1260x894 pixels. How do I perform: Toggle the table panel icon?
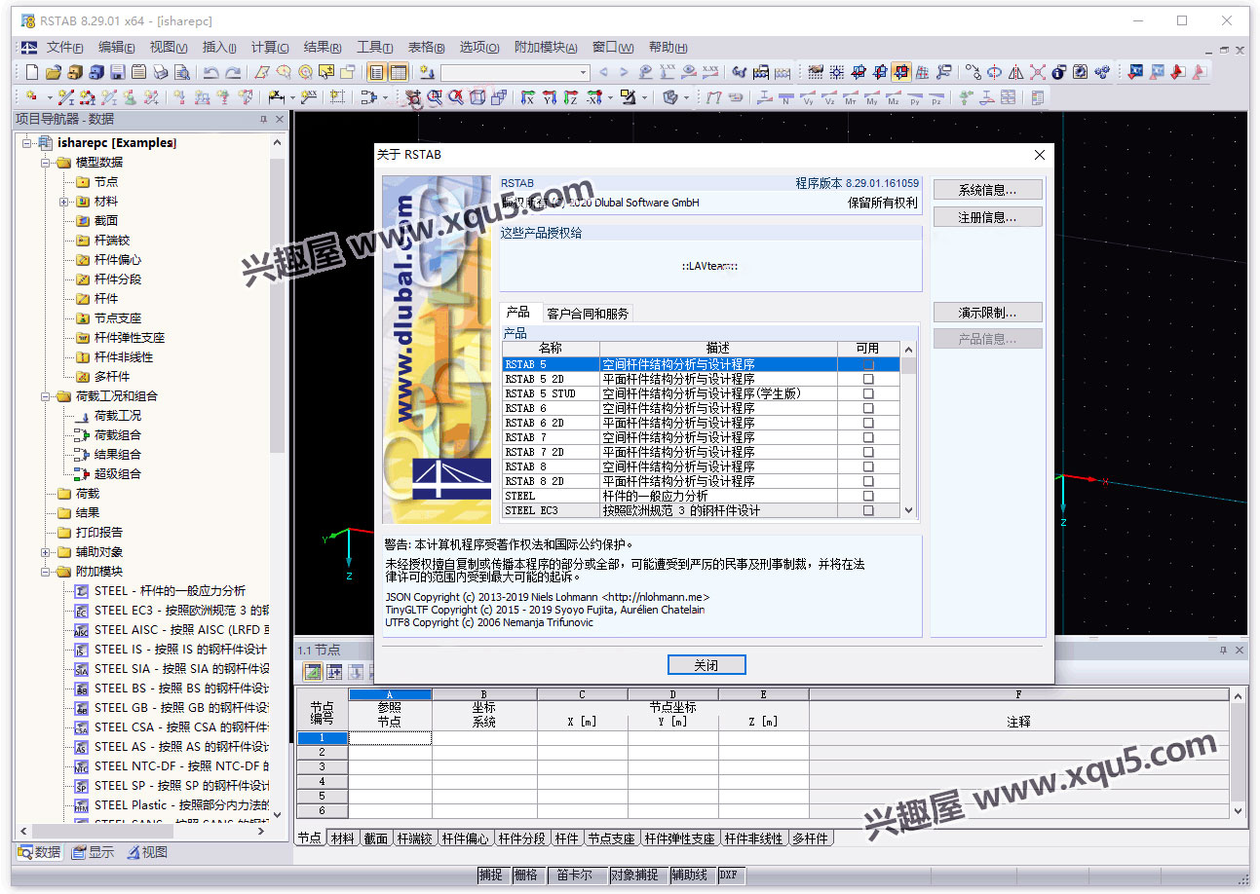398,72
